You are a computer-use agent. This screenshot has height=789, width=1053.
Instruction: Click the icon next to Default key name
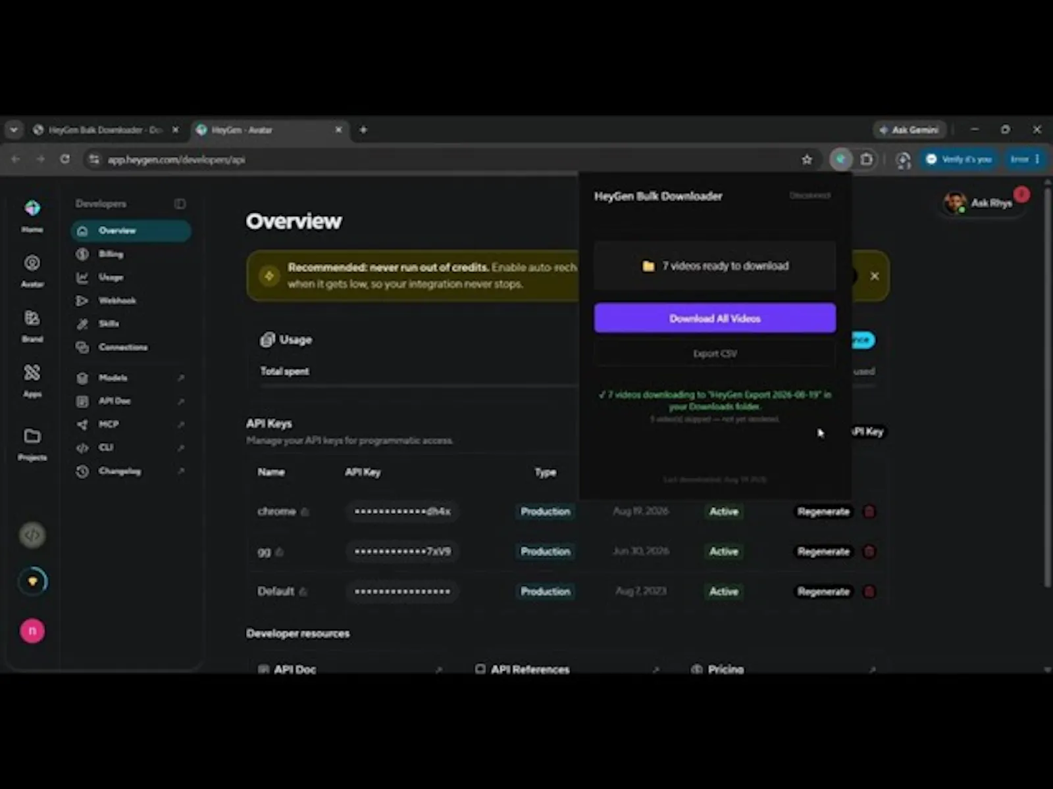click(303, 592)
